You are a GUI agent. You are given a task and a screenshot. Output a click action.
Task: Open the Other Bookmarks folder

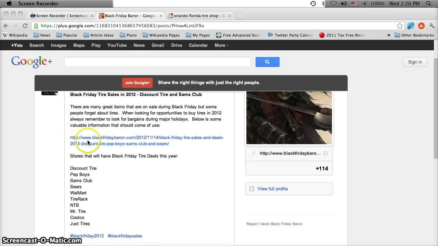[414, 35]
